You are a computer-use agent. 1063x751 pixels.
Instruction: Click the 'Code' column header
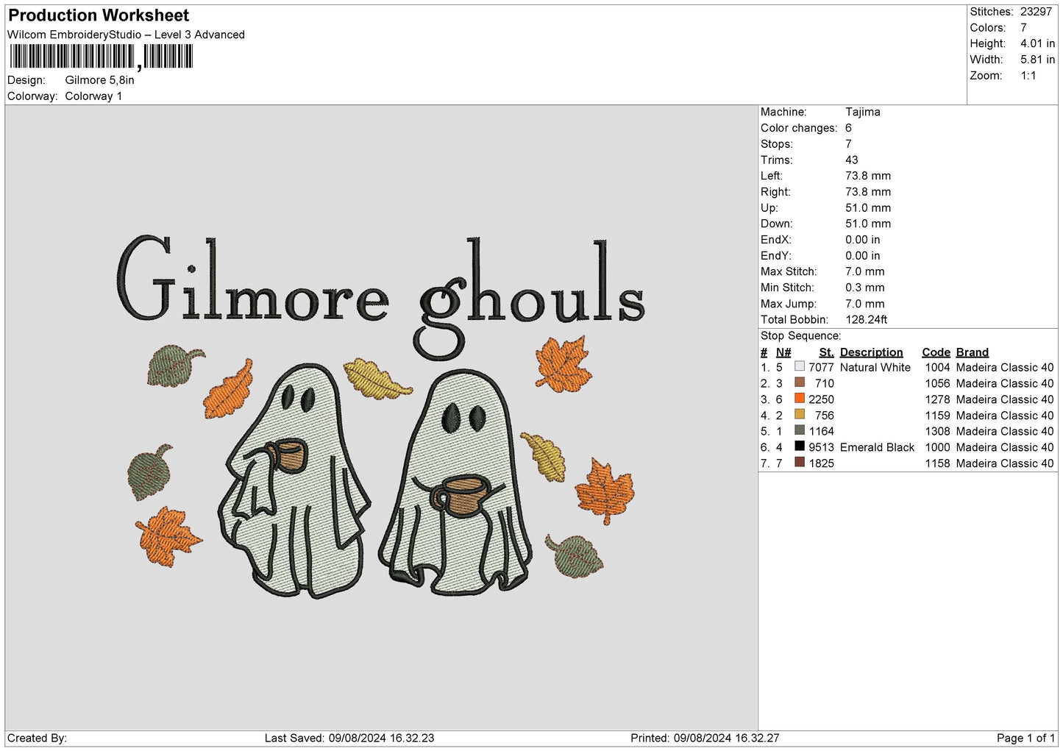pos(936,352)
